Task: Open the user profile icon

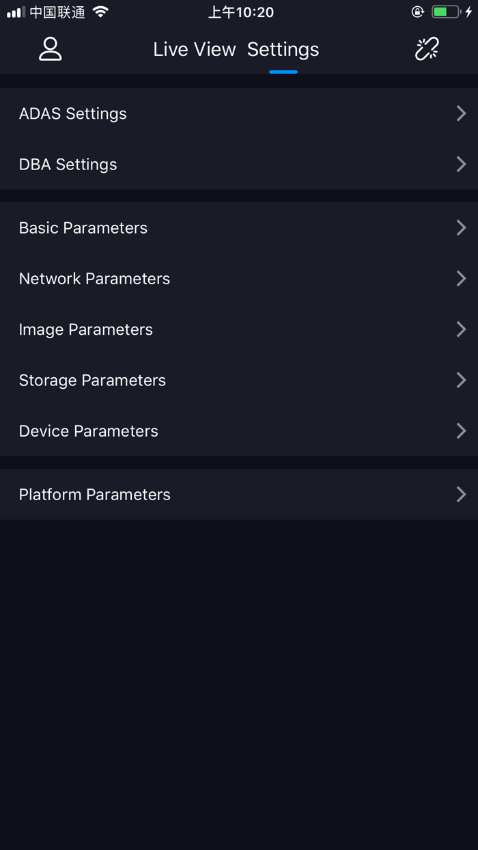Action: [51, 49]
